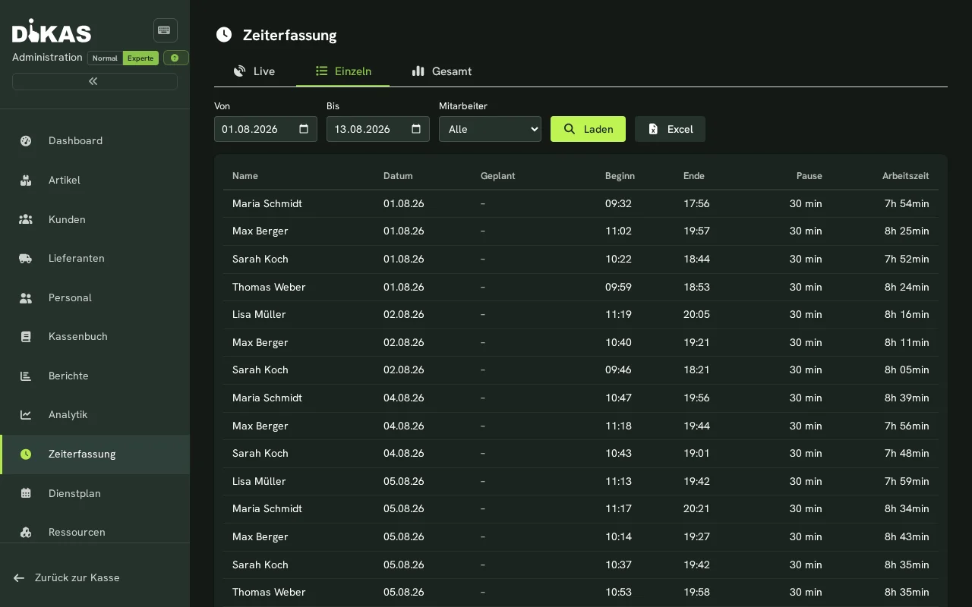Select Zeiterfassung in the sidebar
Image resolution: width=972 pixels, height=607 pixels.
(95, 454)
